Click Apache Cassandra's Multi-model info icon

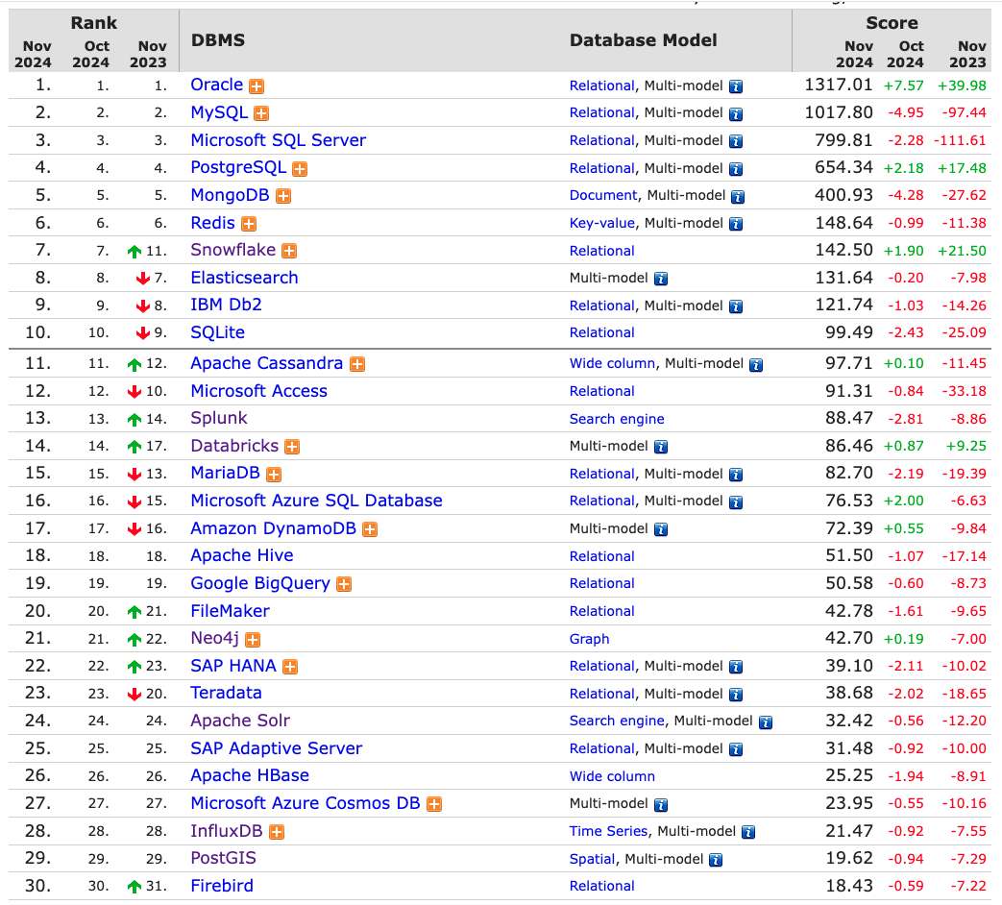755,364
